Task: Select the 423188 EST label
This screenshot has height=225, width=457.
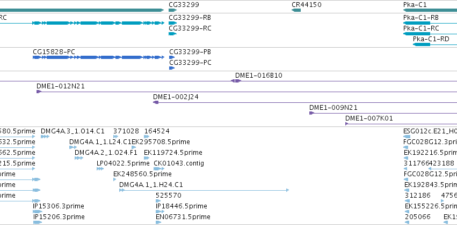Action: coord(441,163)
